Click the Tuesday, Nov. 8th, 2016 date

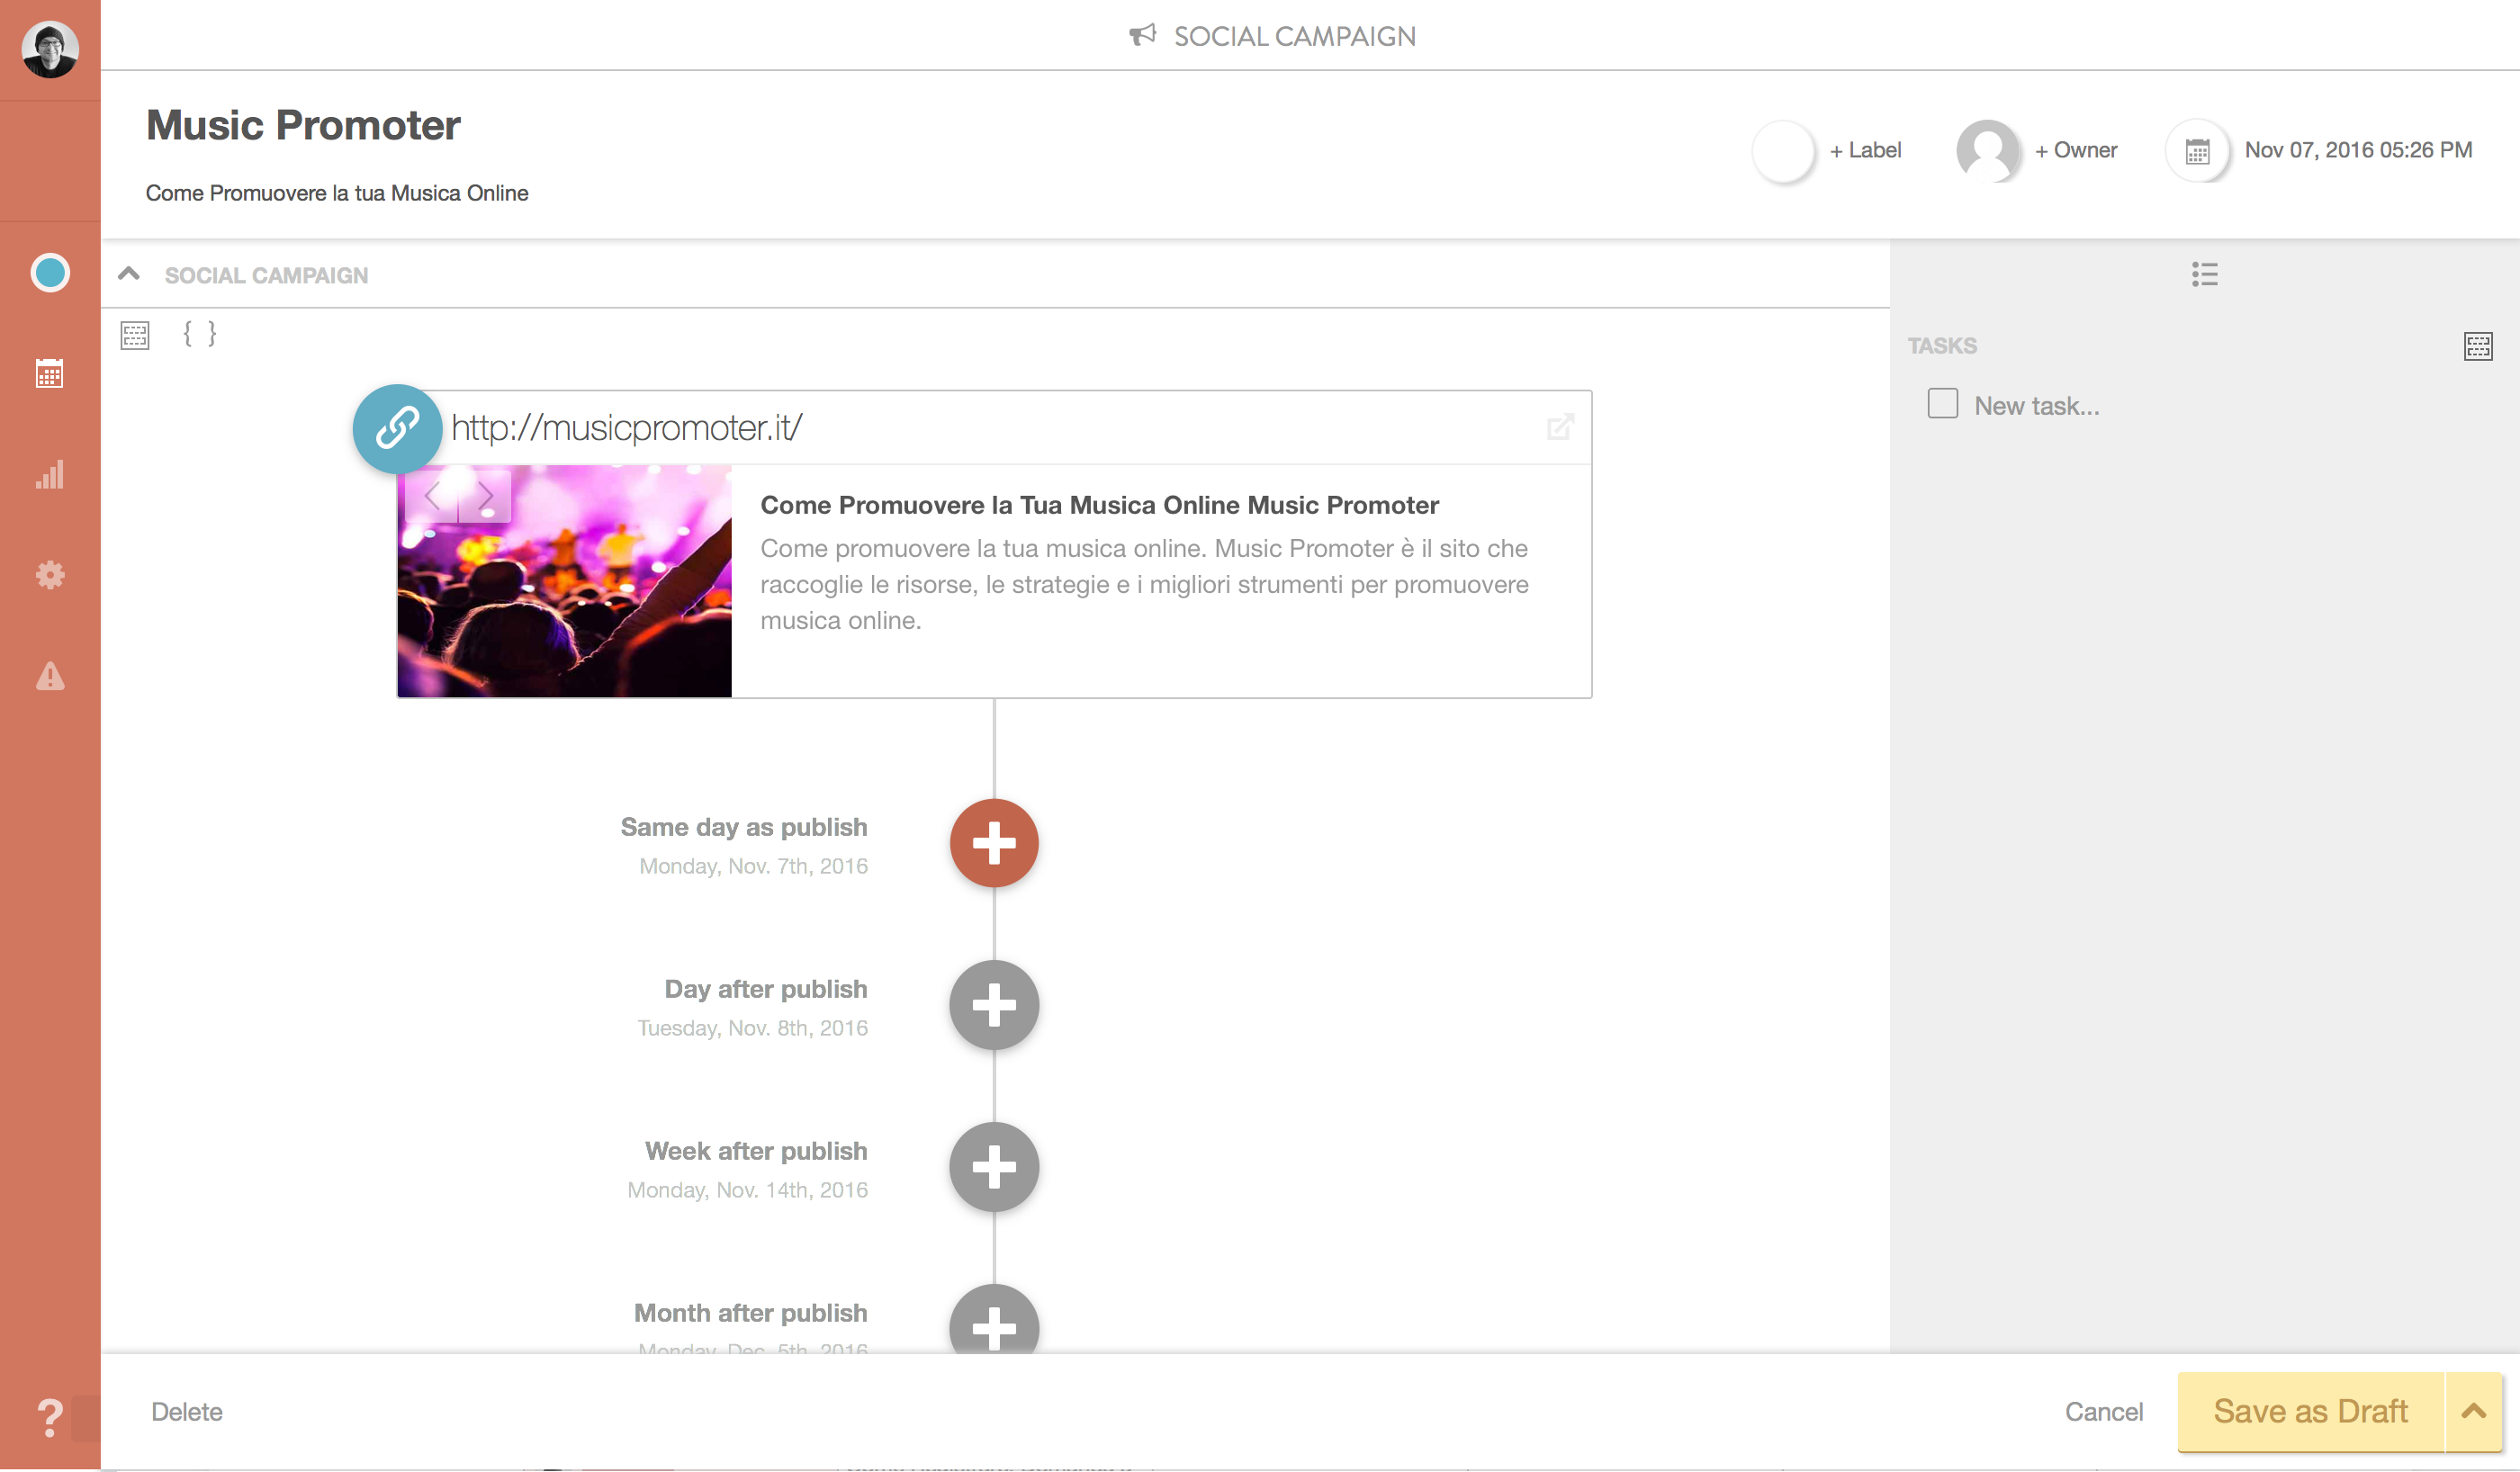[752, 1028]
